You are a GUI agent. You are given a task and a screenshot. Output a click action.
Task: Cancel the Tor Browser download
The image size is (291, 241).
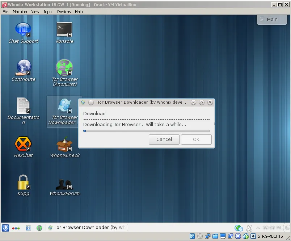point(164,140)
